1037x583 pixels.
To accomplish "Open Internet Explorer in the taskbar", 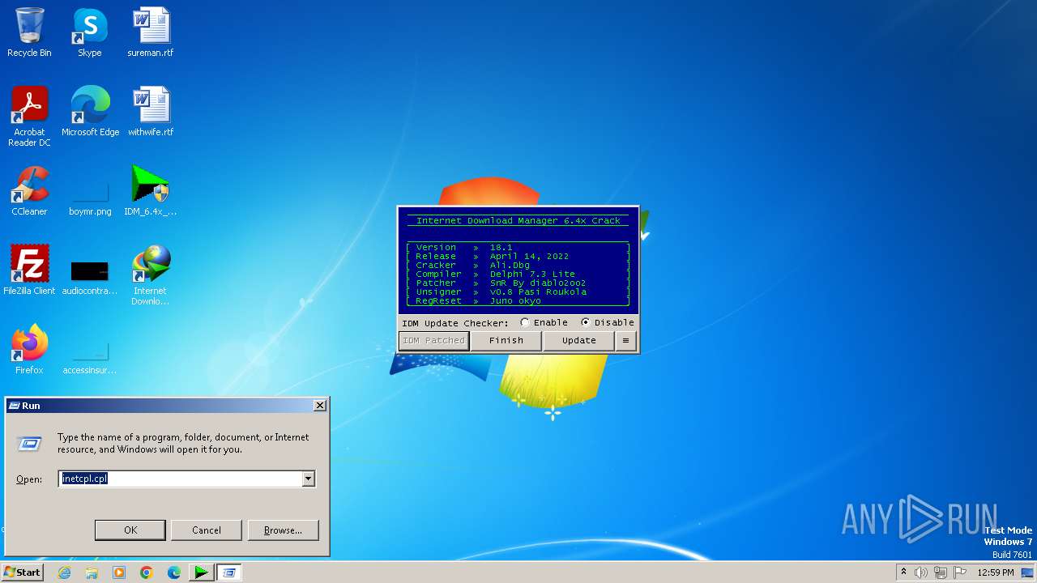I will pos(64,572).
